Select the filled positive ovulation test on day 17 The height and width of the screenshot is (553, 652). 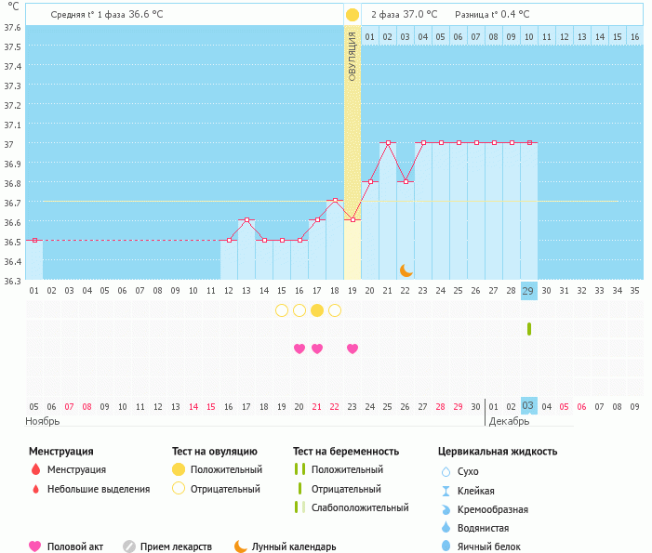[317, 310]
